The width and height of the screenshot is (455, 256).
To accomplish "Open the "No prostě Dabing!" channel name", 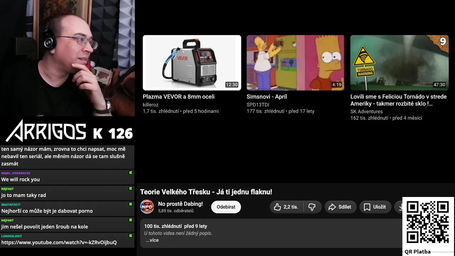I will point(180,204).
